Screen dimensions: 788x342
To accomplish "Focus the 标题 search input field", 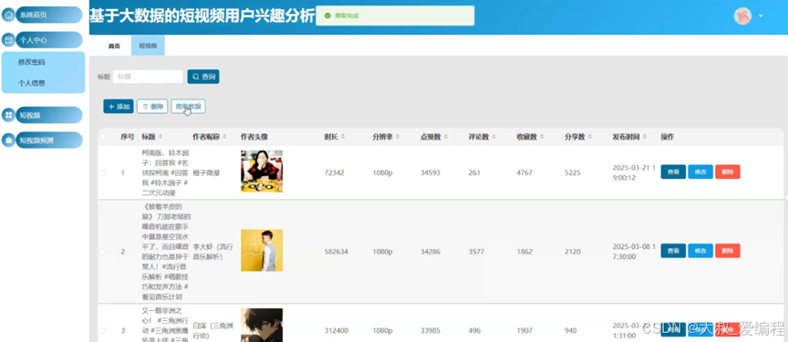I will coord(148,77).
